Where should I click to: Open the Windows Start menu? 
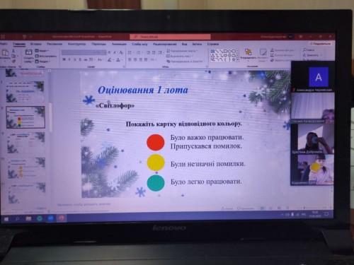pos(6,219)
